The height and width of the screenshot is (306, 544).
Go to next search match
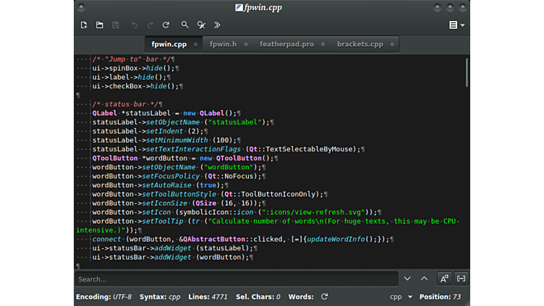pos(407,279)
